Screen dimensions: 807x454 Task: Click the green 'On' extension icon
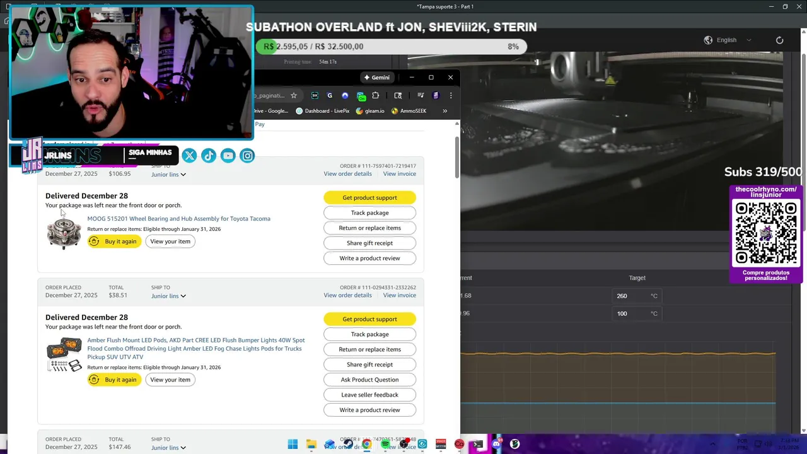click(361, 96)
